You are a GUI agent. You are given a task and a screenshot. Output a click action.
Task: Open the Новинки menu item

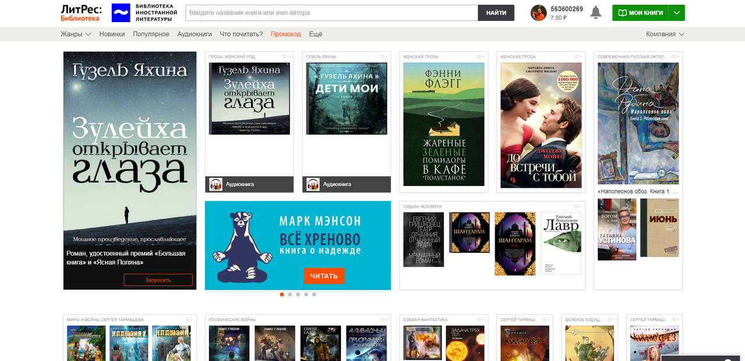point(112,34)
